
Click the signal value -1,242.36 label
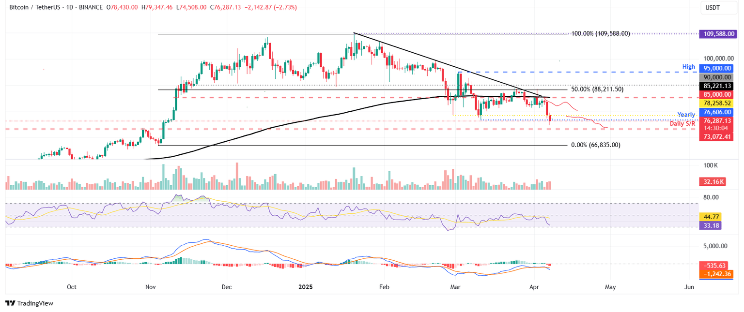click(715, 273)
